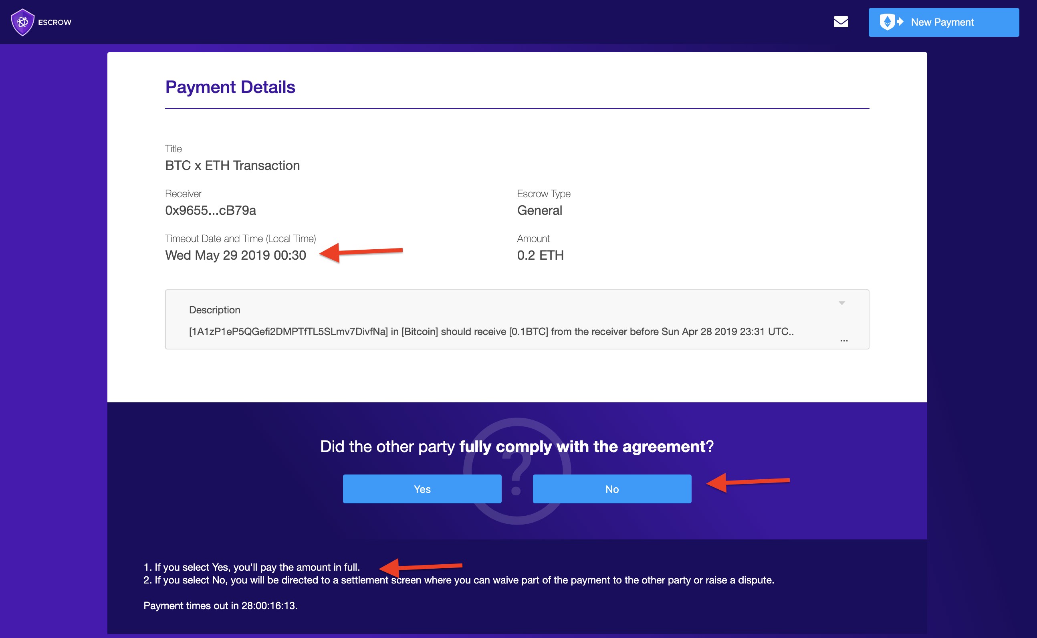Image resolution: width=1037 pixels, height=638 pixels.
Task: Click the Payment Details heading
Action: click(x=230, y=87)
